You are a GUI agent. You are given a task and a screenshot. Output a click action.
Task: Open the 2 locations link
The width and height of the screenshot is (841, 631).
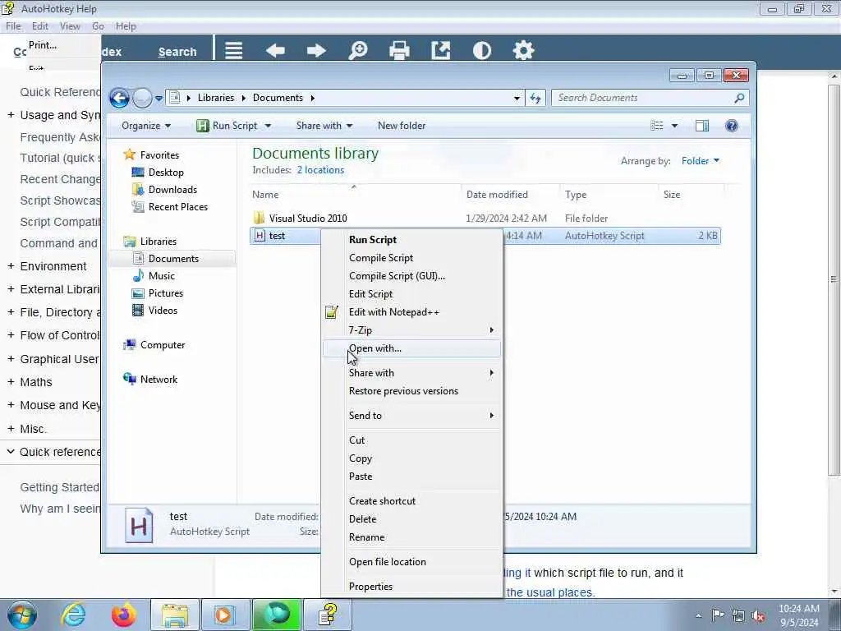320,170
